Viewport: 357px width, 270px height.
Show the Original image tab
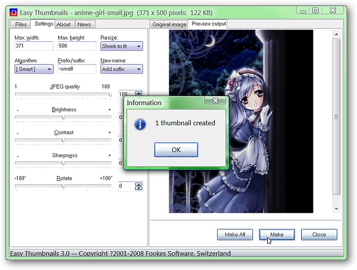coord(169,24)
